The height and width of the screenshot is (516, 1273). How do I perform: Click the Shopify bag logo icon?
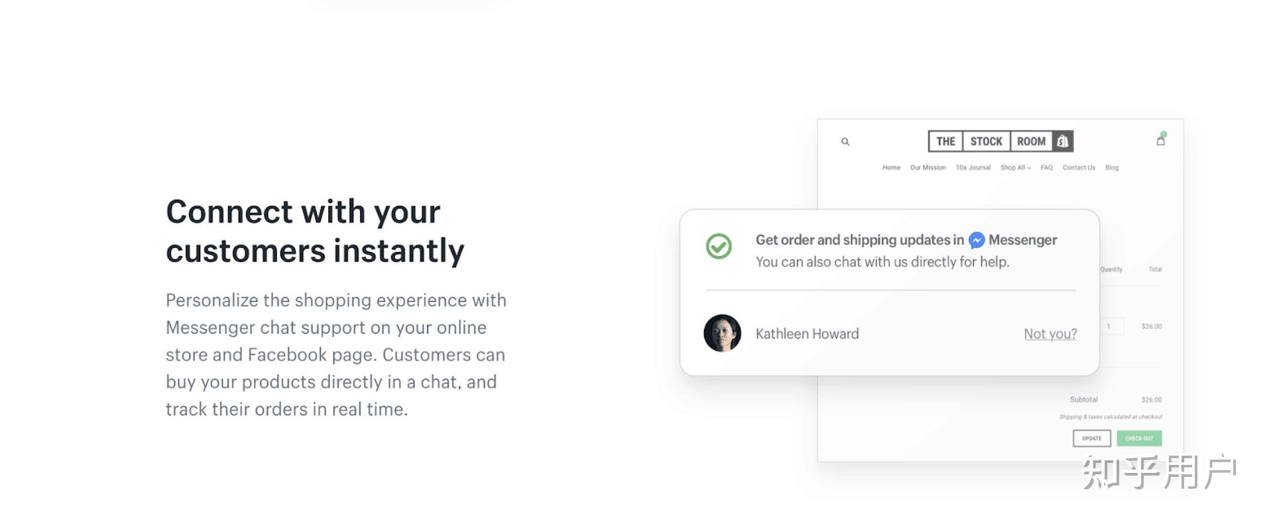click(1062, 141)
